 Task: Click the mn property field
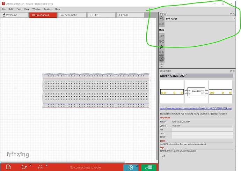pos(202,130)
